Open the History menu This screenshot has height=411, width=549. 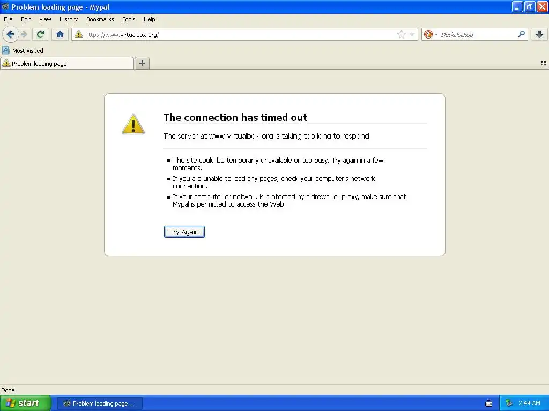click(x=68, y=19)
